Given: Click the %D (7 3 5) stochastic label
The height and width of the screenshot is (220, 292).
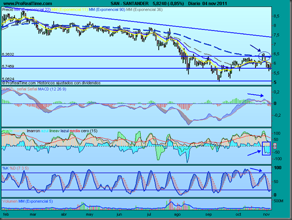Looking at the screenshot, I should tap(19, 168).
